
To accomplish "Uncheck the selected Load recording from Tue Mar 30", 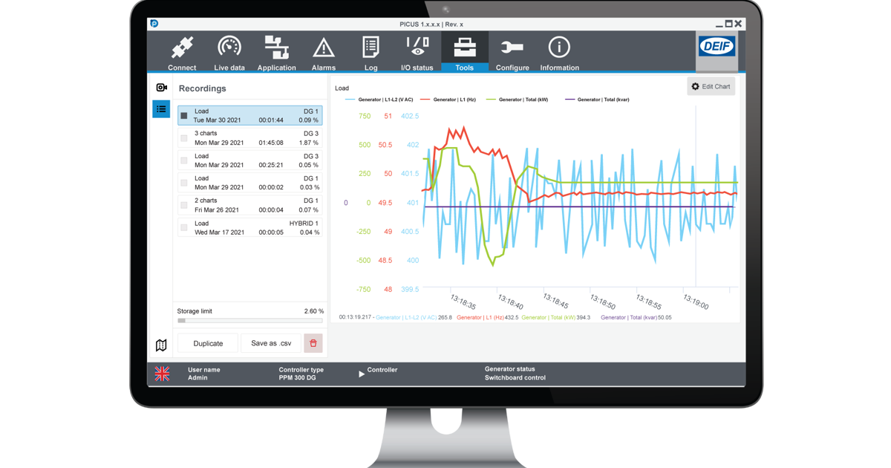I will (x=183, y=115).
